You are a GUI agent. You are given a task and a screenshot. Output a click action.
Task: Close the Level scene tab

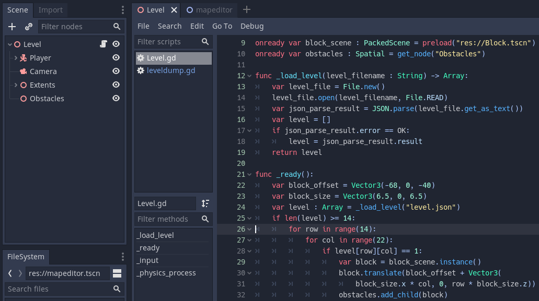[x=174, y=10]
